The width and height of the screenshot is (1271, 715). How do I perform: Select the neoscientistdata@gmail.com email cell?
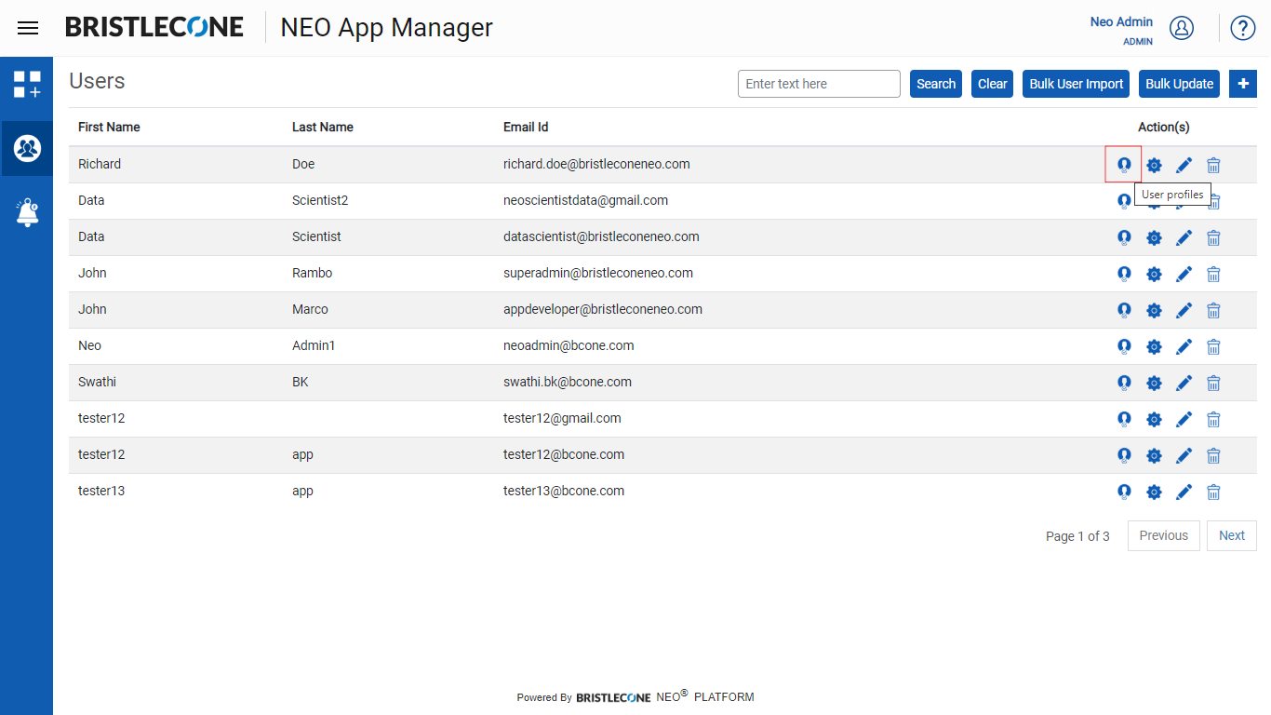click(x=585, y=200)
